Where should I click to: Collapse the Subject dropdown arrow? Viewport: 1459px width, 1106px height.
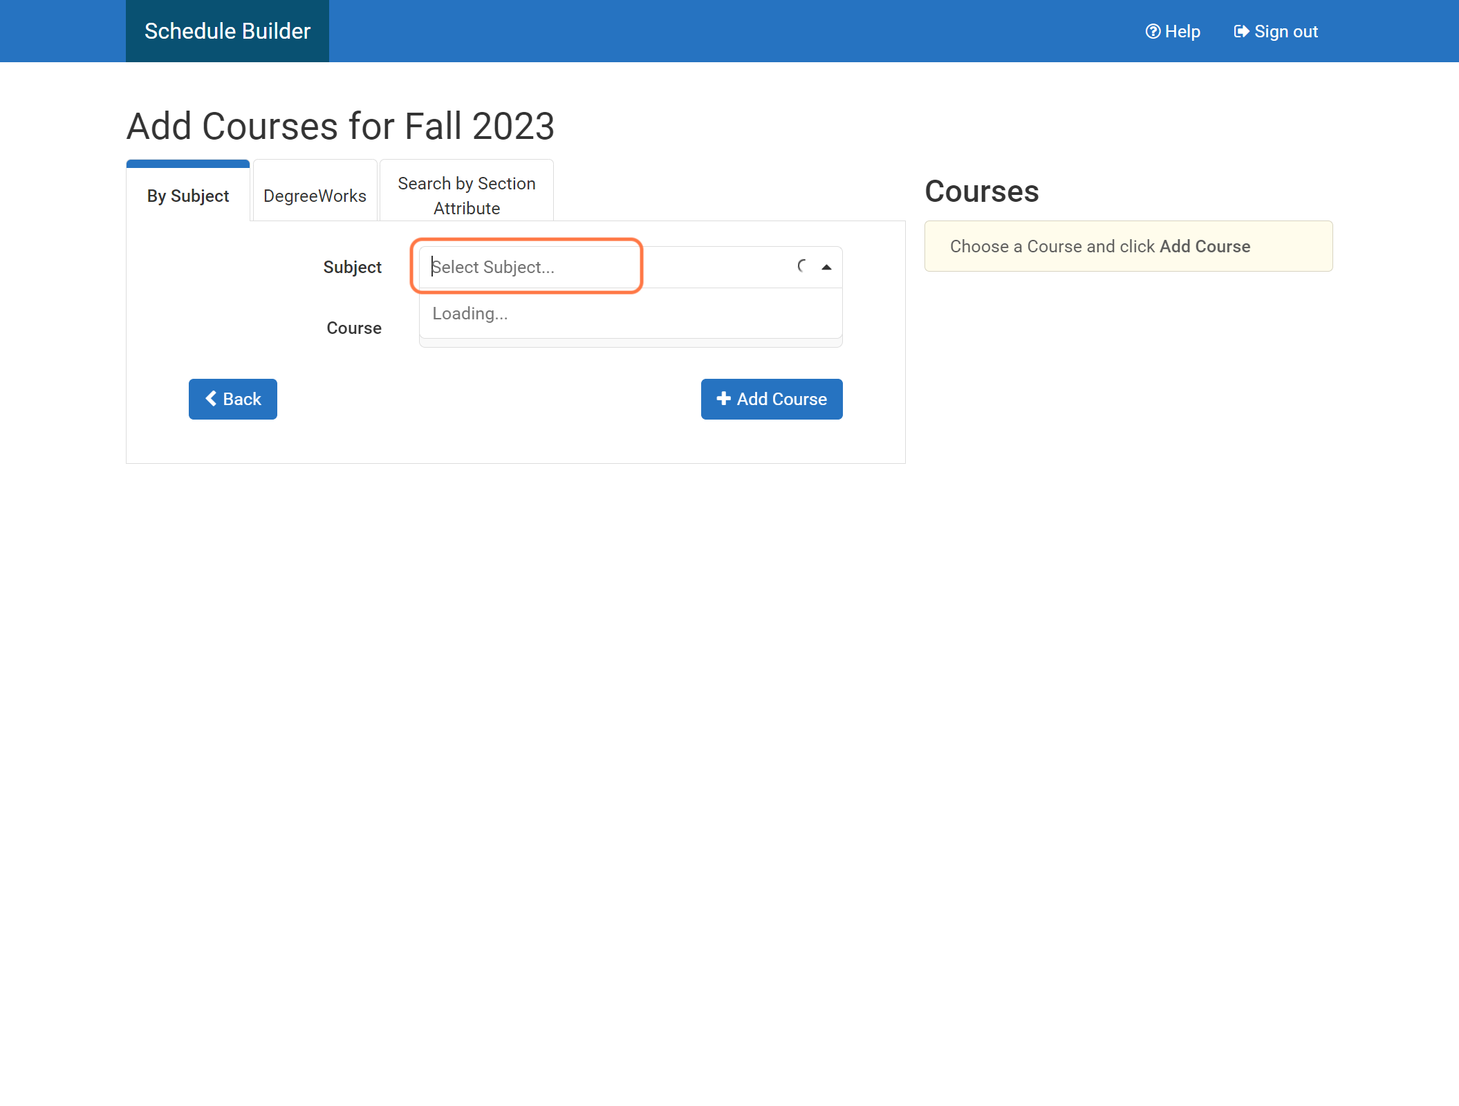826,267
